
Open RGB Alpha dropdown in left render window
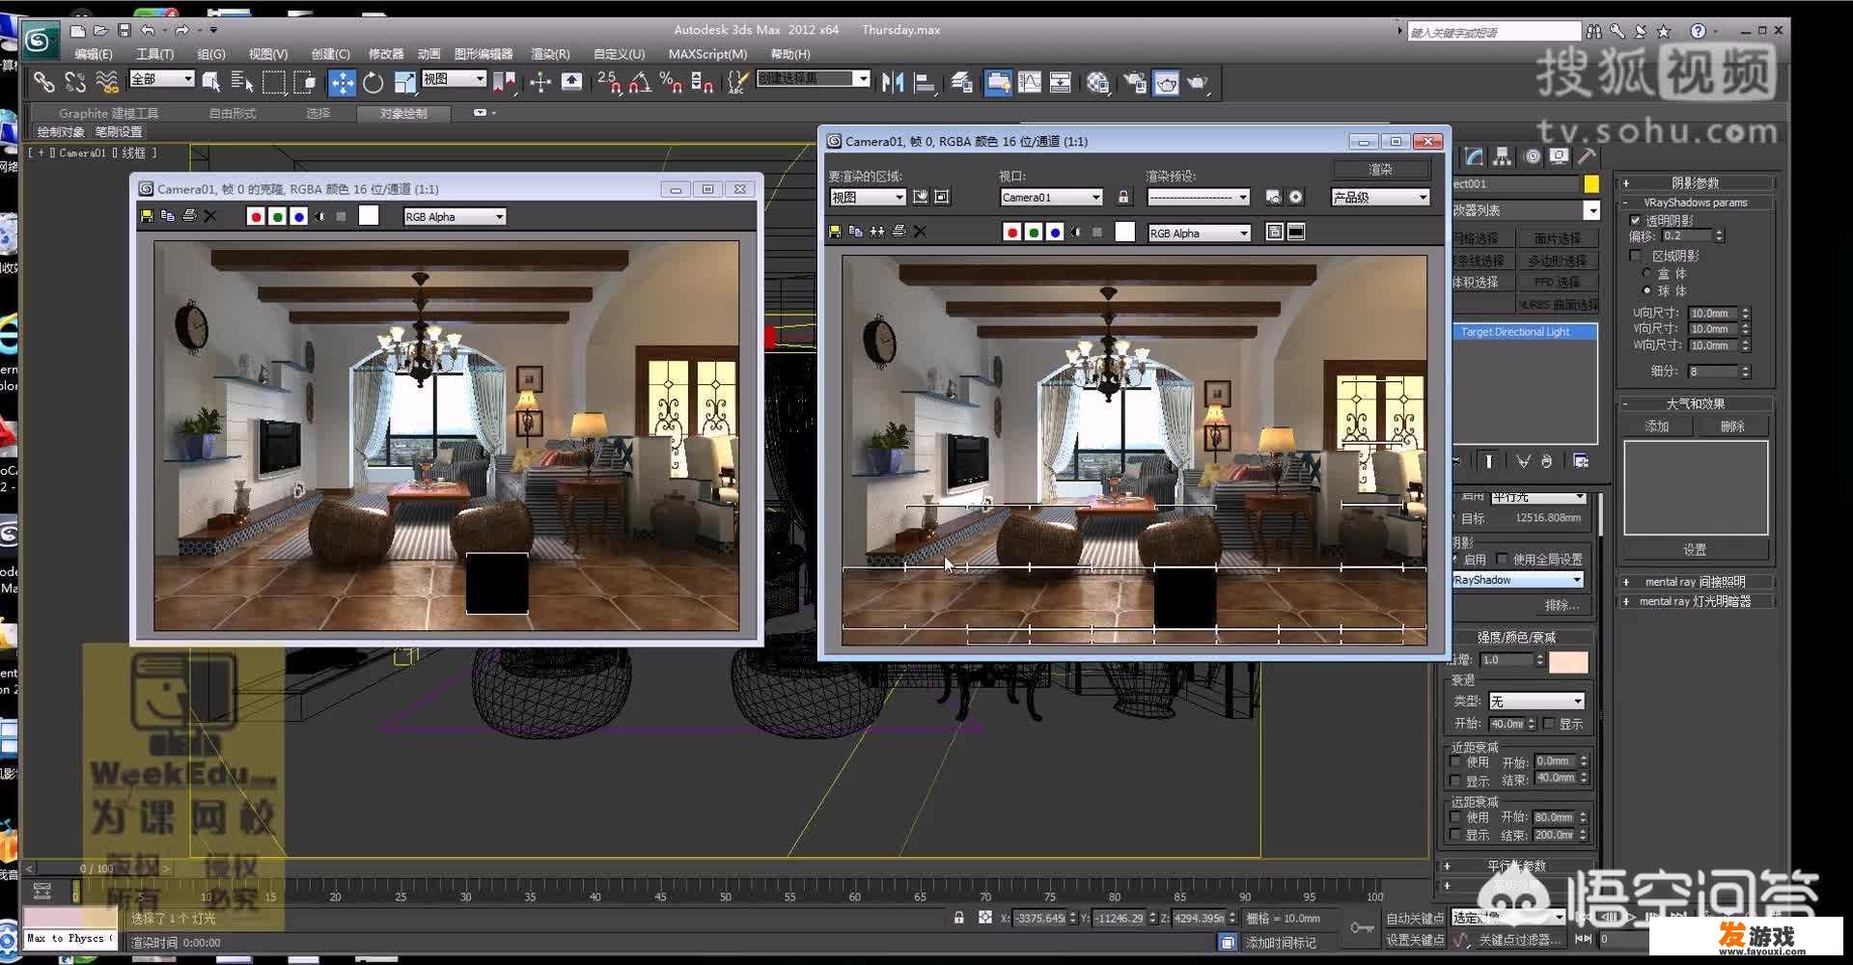(x=455, y=217)
